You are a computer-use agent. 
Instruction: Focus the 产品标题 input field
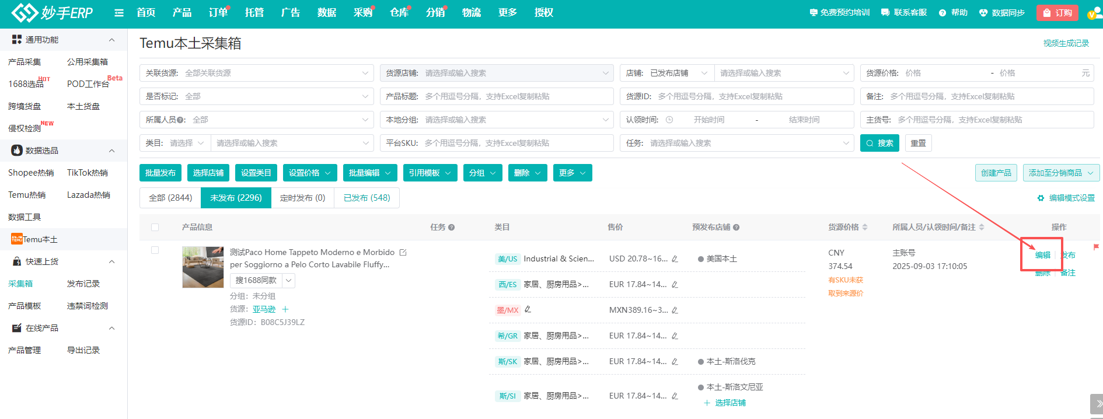click(x=497, y=96)
